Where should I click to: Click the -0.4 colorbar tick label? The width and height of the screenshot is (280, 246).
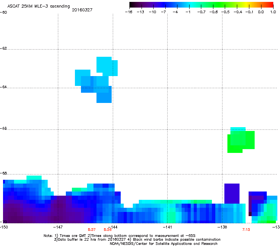click(238, 12)
